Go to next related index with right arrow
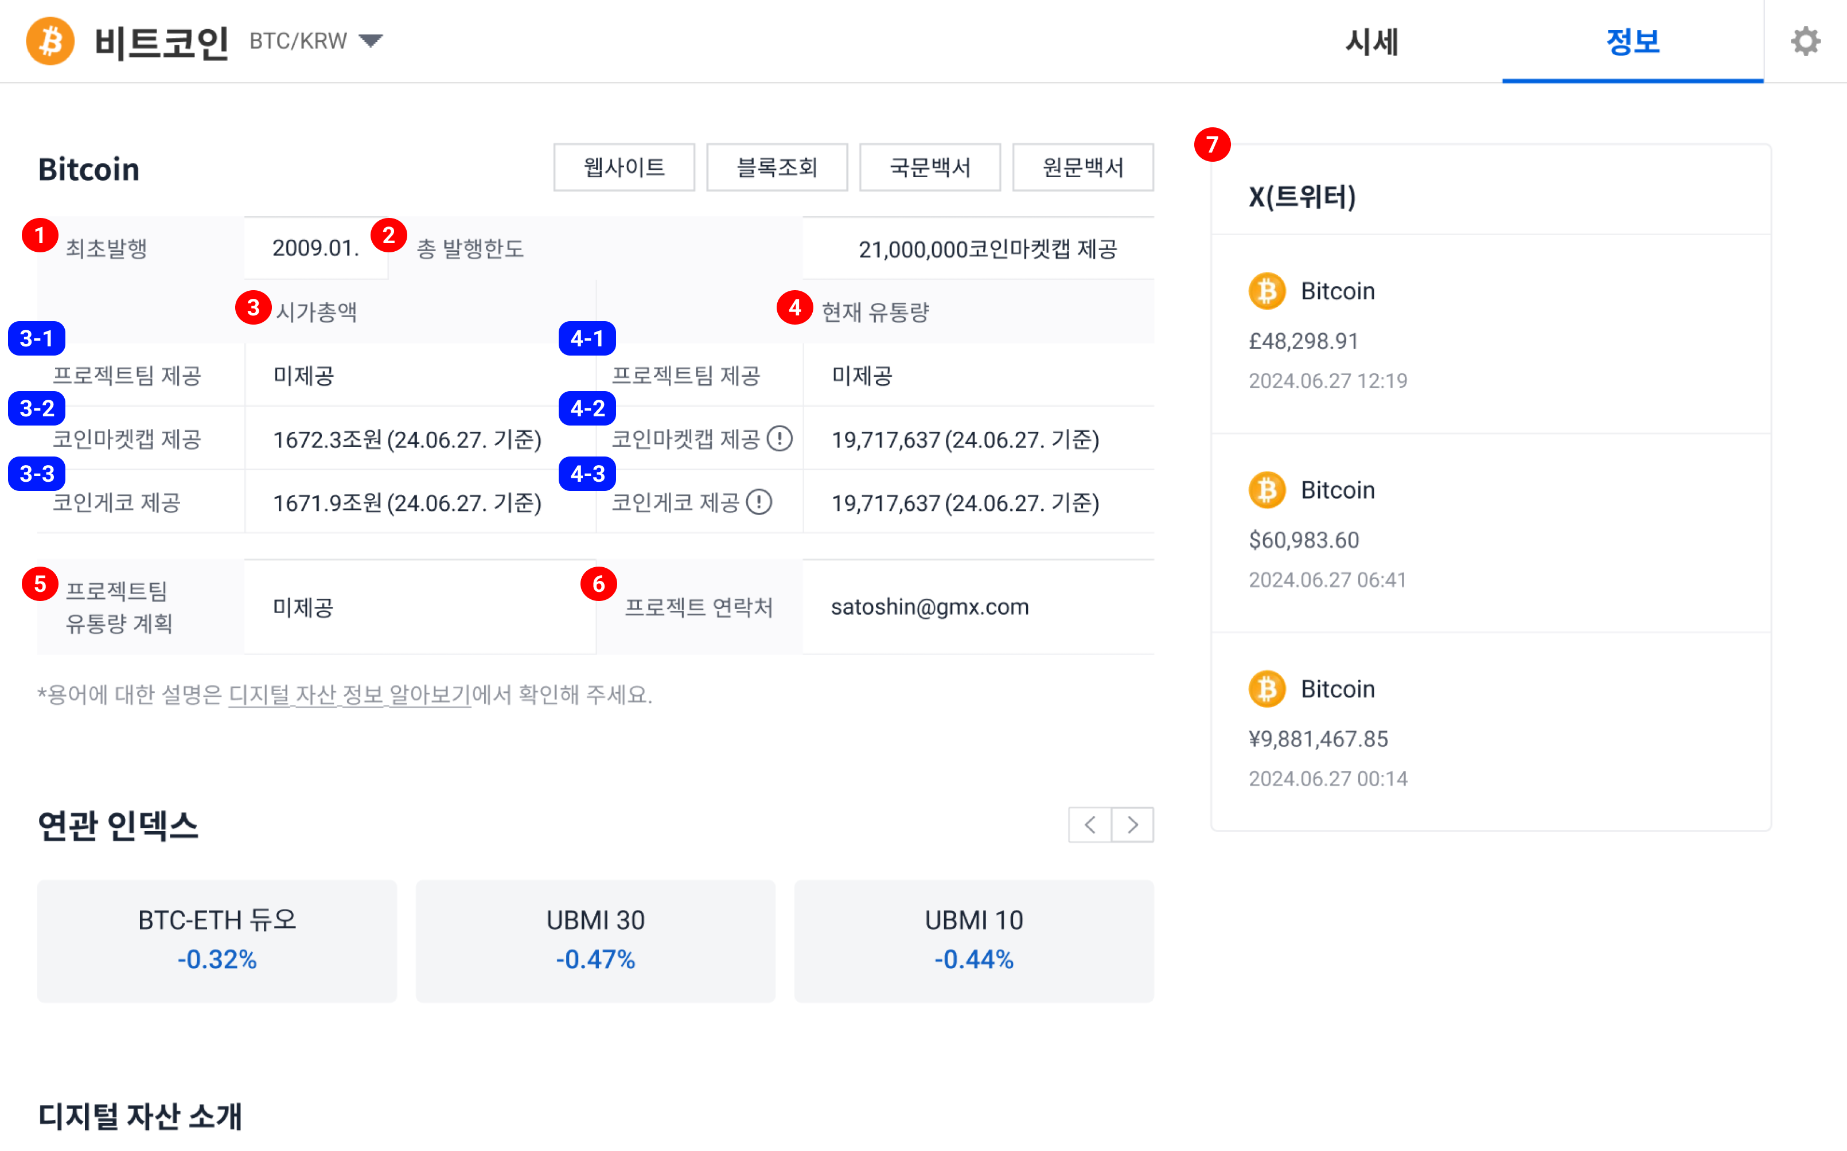The image size is (1847, 1151). pyautogui.click(x=1133, y=825)
